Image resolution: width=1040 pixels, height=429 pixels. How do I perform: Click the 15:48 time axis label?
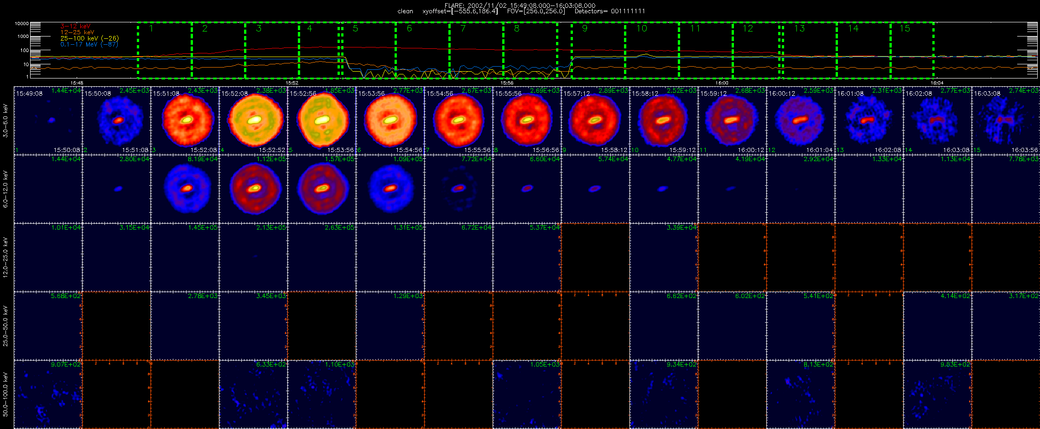pos(77,83)
